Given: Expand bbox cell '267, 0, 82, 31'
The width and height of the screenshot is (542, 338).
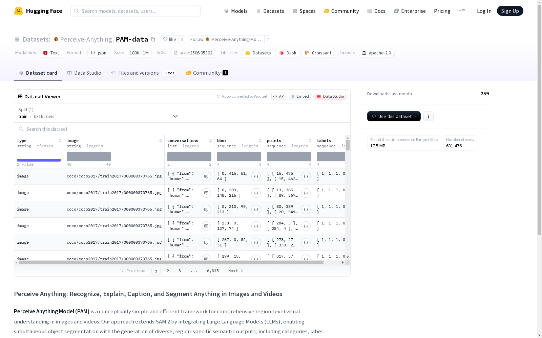Looking at the screenshot, I should click(256, 243).
